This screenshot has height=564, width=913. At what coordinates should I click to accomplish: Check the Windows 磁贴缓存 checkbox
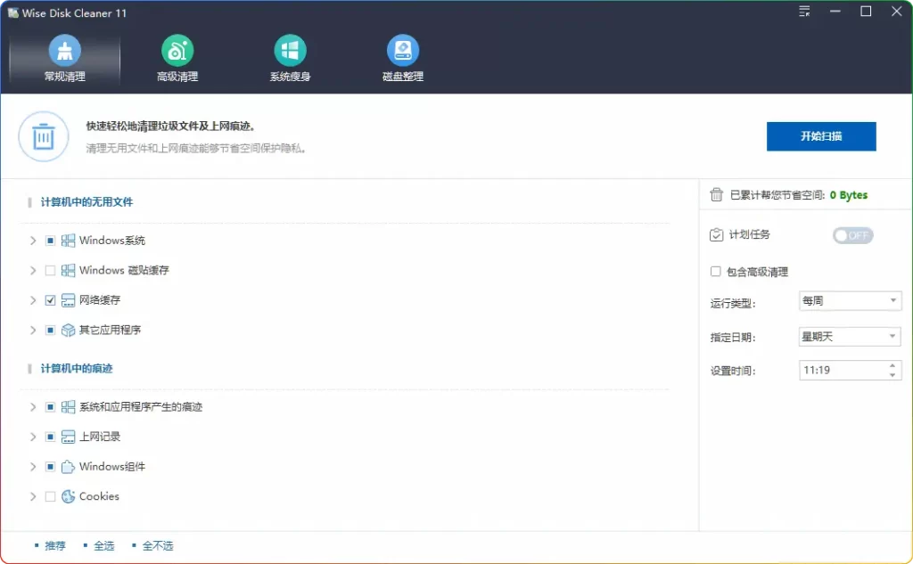pos(50,270)
